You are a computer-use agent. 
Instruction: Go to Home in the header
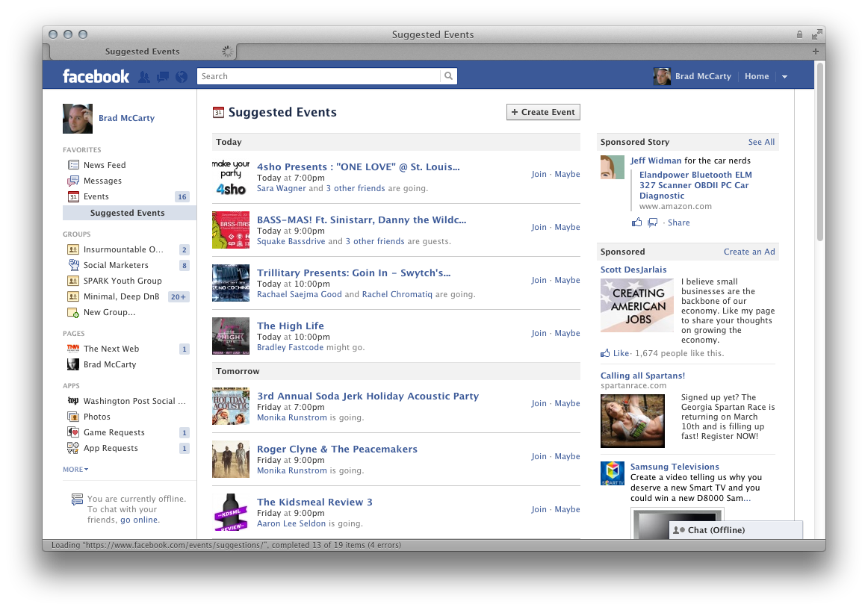757,76
